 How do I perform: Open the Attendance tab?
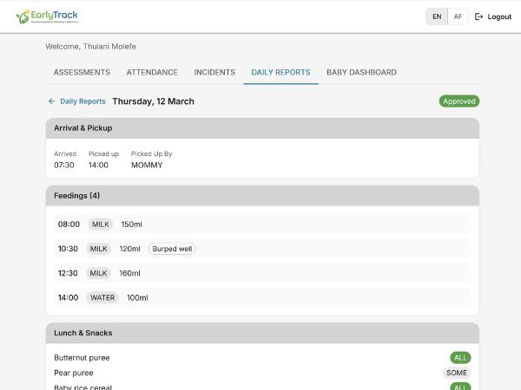(x=152, y=72)
